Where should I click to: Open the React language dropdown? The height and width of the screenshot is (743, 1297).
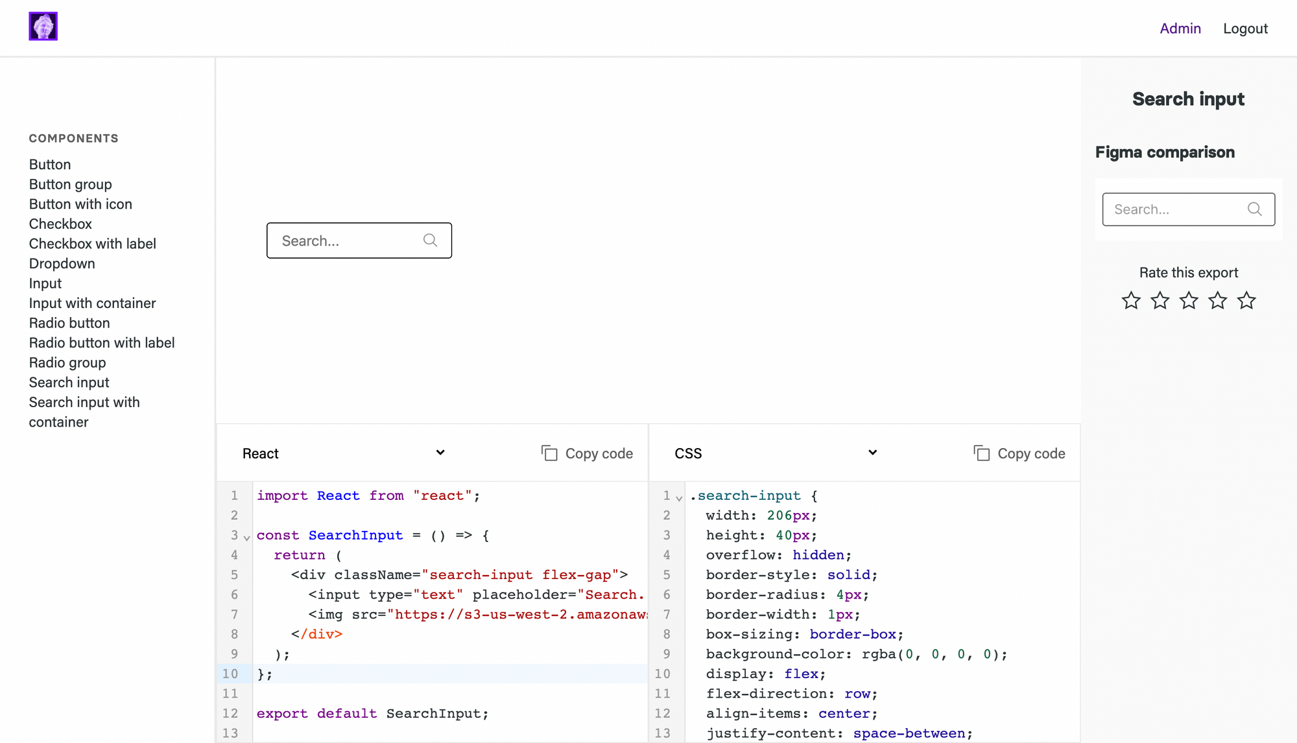click(344, 453)
